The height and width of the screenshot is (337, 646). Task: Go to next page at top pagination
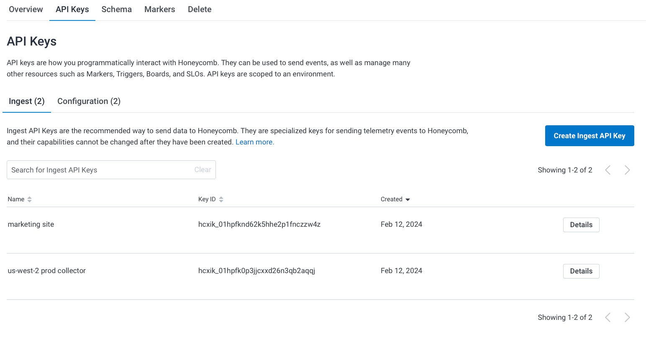click(x=627, y=170)
